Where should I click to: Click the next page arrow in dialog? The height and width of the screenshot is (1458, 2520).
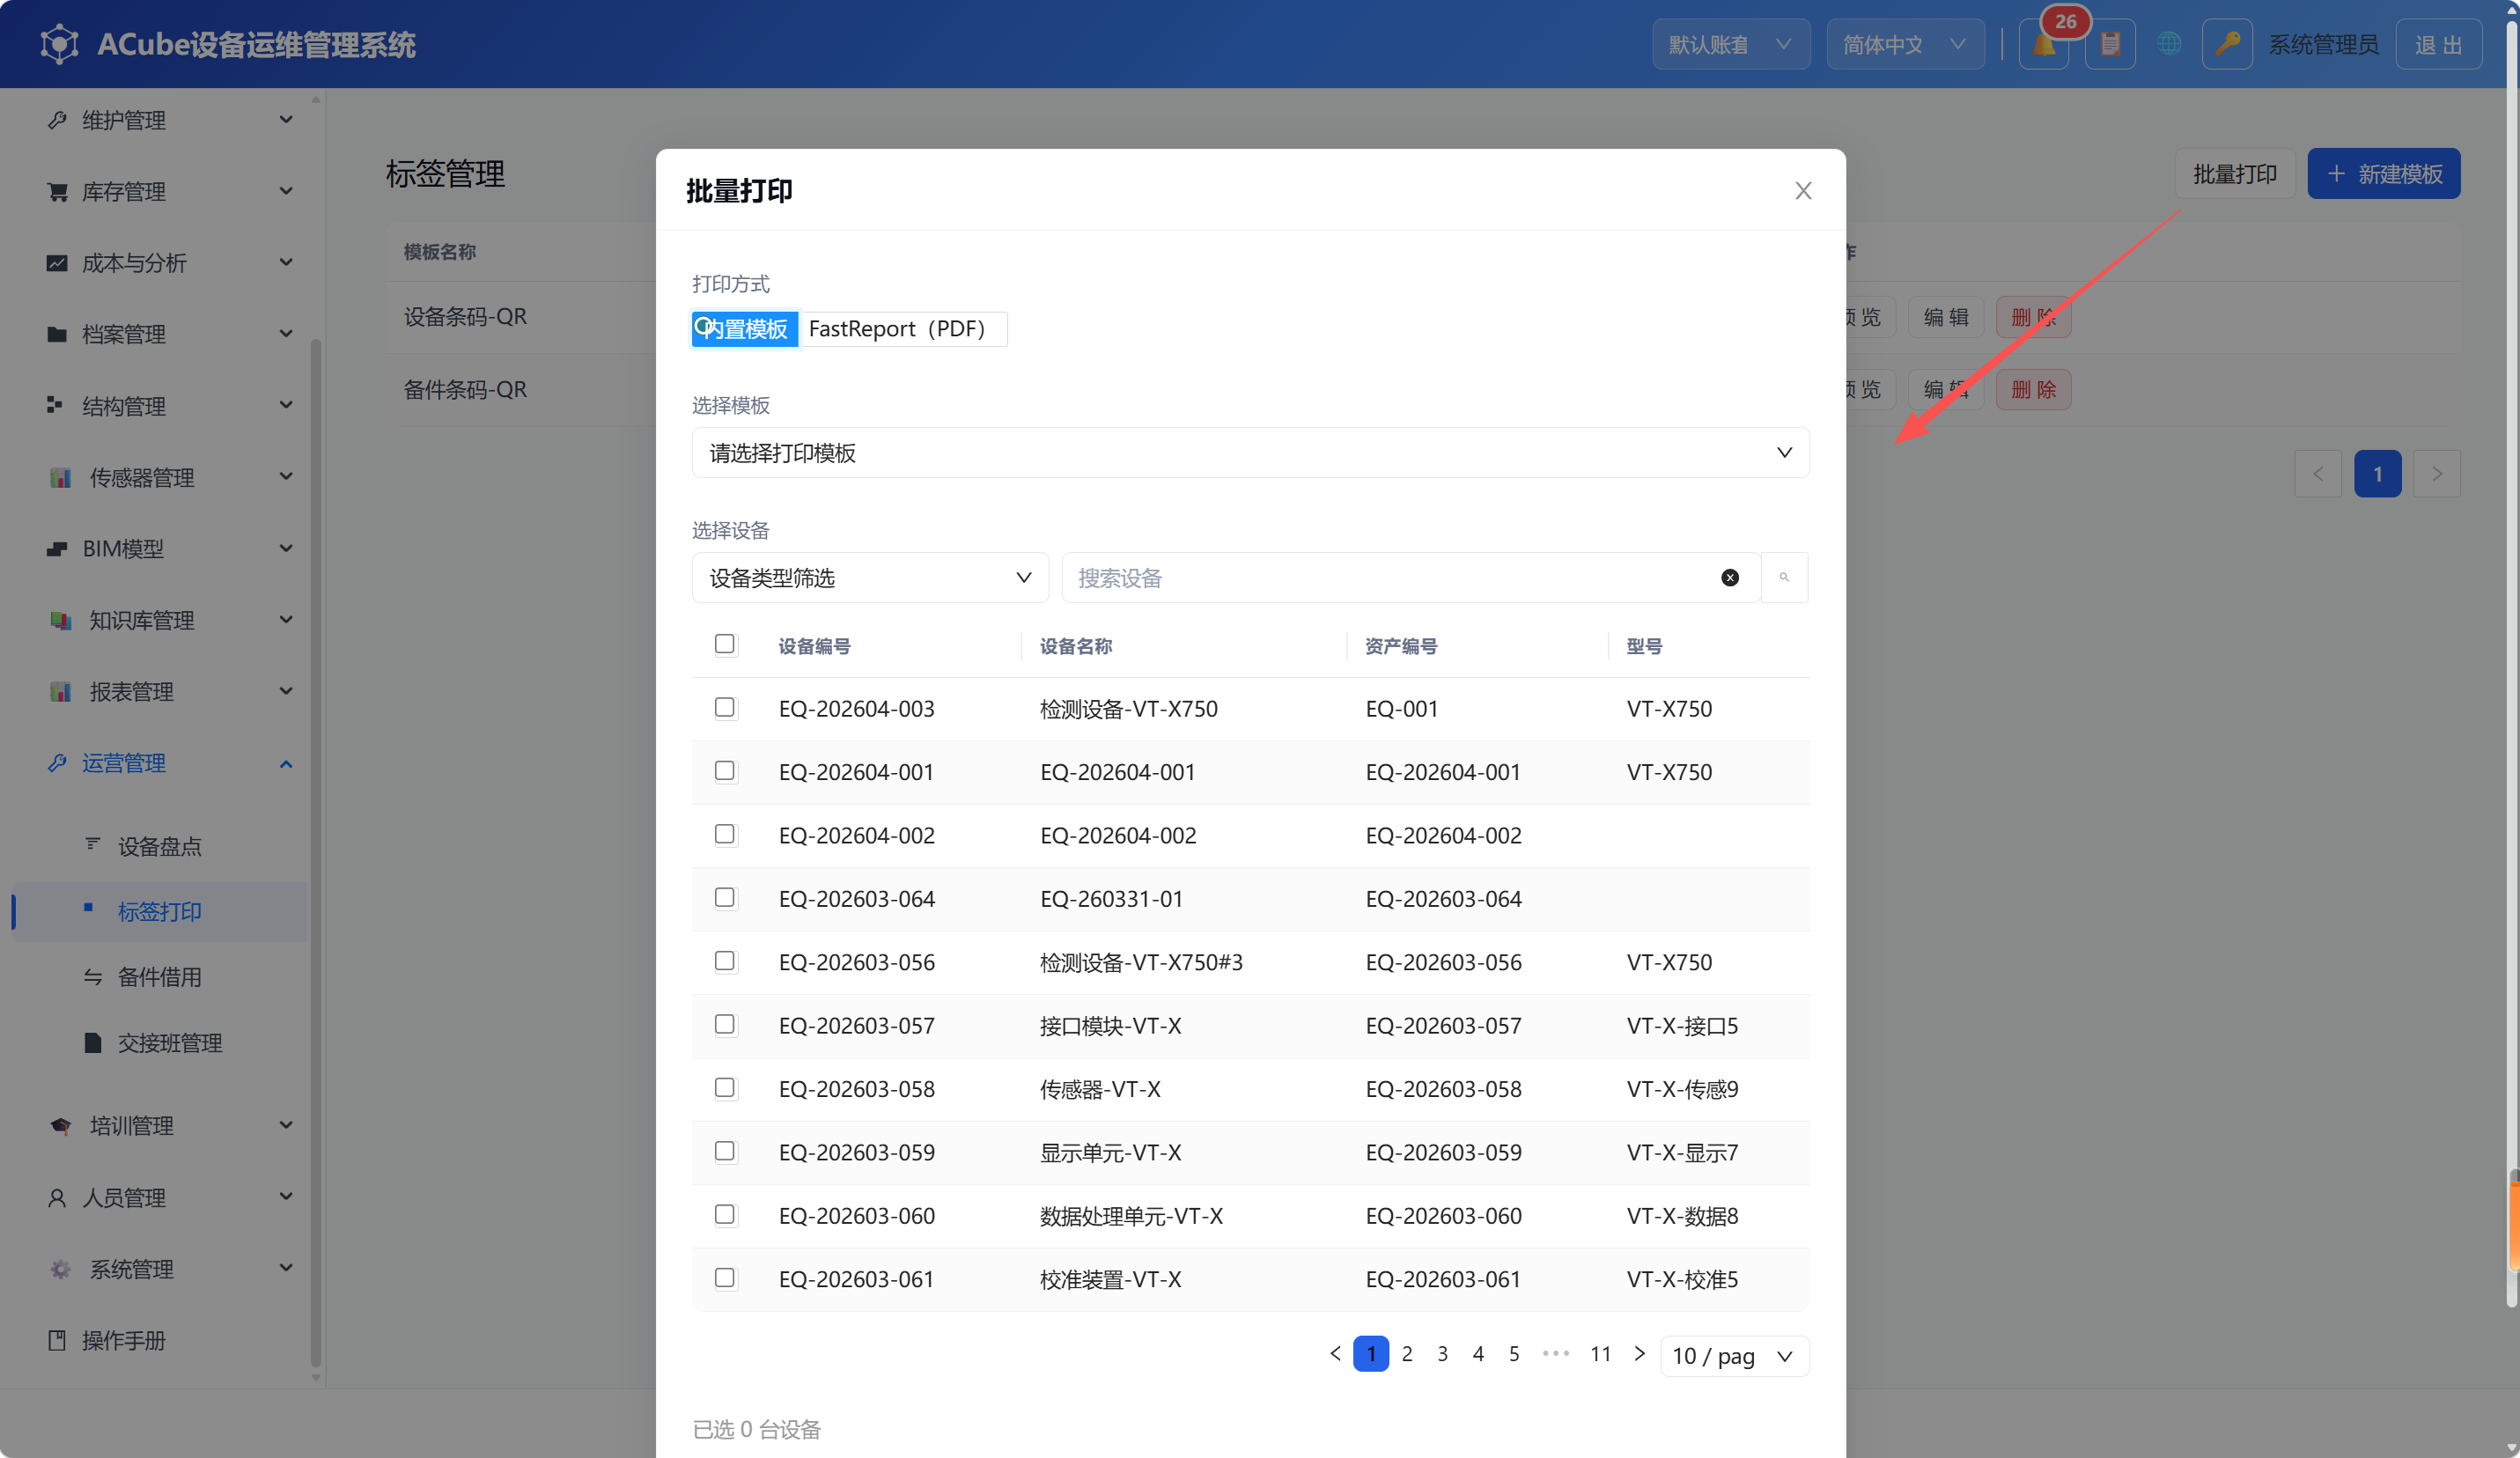(1639, 1353)
